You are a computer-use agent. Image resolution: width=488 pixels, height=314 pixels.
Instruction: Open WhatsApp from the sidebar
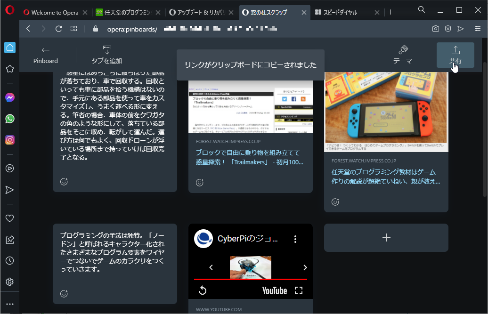[x=9, y=119]
